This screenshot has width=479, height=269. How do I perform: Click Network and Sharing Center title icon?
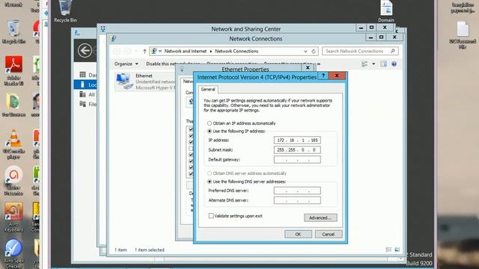[103, 28]
